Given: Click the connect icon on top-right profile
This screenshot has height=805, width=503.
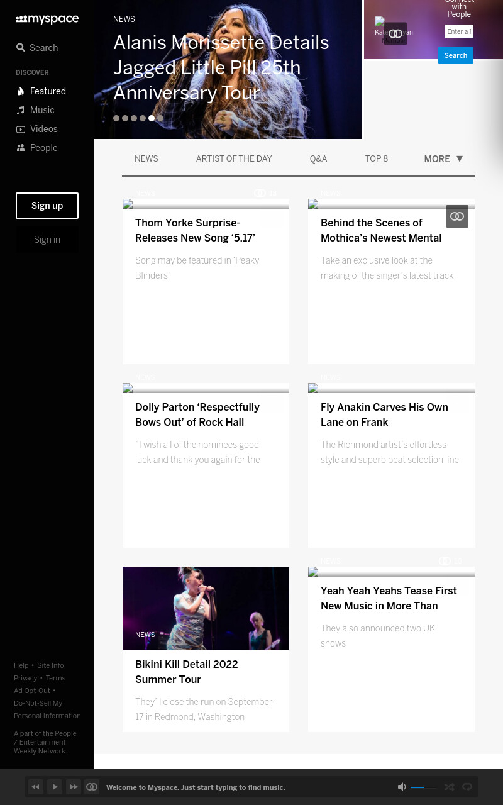Looking at the screenshot, I should point(395,34).
